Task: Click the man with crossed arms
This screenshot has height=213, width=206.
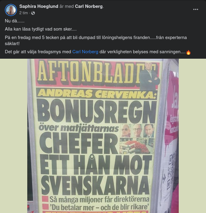Action: pyautogui.click(x=150, y=76)
